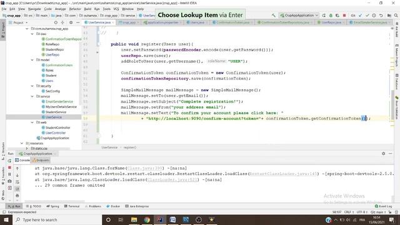Screen dimensions: 400x225
Task: Click the console horizontal scrollbar
Action: [x=54, y=201]
